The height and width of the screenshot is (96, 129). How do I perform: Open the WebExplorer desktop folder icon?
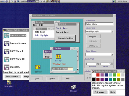click(9, 82)
